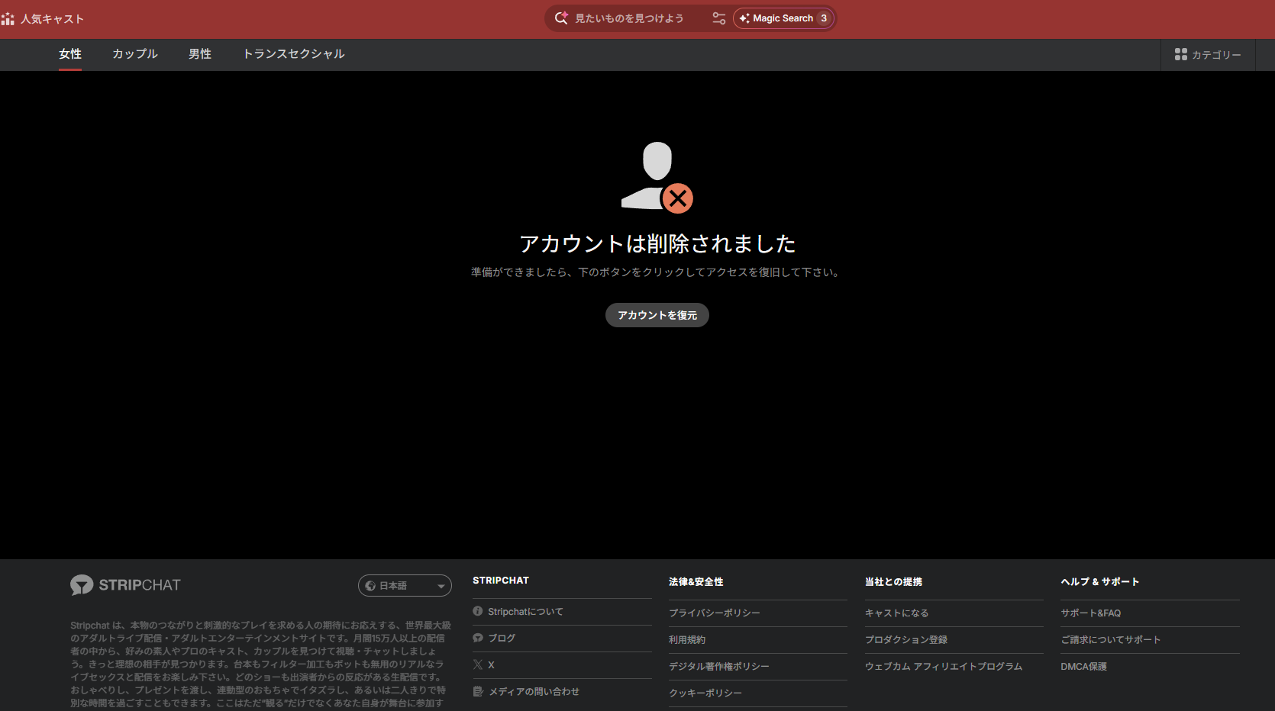Screen dimensions: 1275x711
Task: Click the ヘルプ & サポート footer heading
Action: click(x=1100, y=582)
